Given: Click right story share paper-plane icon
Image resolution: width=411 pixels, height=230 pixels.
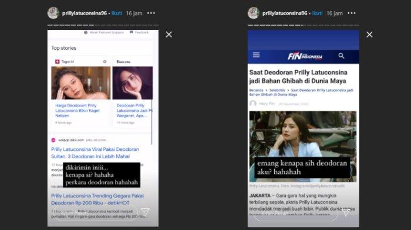Looking at the screenshot, I should [x=346, y=212].
